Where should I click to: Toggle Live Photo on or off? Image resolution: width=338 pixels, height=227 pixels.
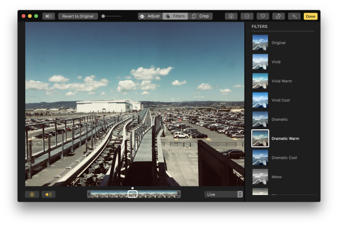[x=32, y=194]
